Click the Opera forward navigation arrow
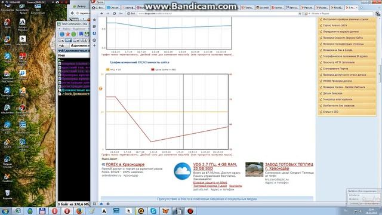Viewport: 382px width, 215px height. coord(108,13)
